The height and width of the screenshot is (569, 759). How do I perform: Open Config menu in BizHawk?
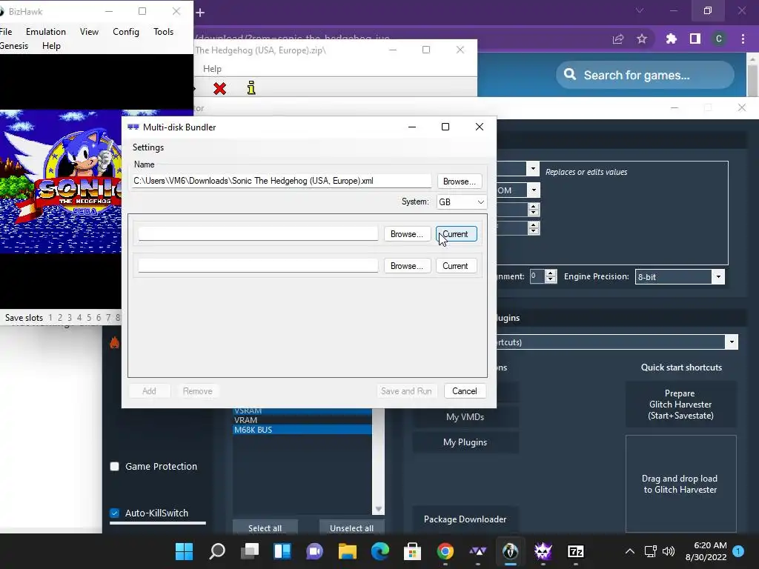126,31
